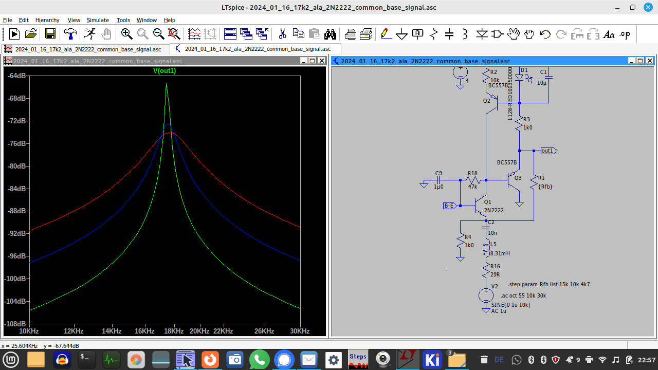This screenshot has height=370, width=658.
Task: Add text with the Aa icon
Action: coord(609,34)
